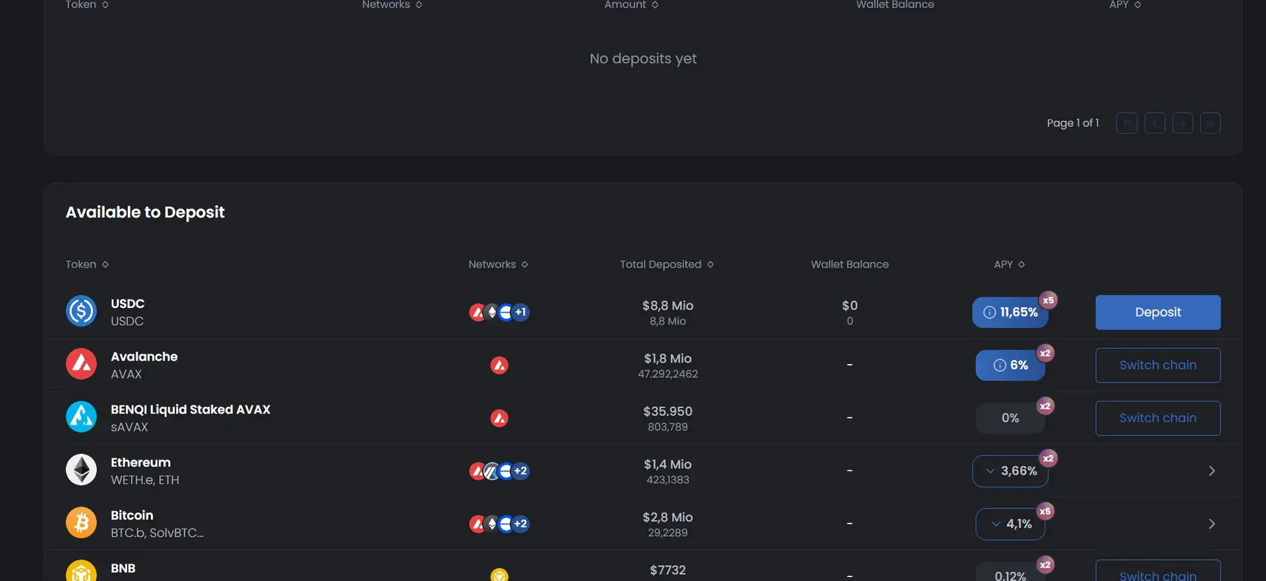The width and height of the screenshot is (1266, 581).
Task: Click the USDC token icon
Action: tap(81, 311)
